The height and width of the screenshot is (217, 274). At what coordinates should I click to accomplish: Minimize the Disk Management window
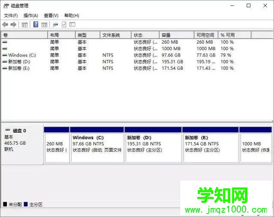coord(232,6)
